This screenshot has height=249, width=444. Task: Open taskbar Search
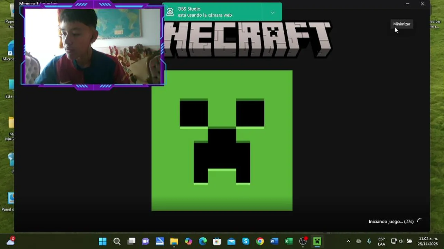click(117, 241)
